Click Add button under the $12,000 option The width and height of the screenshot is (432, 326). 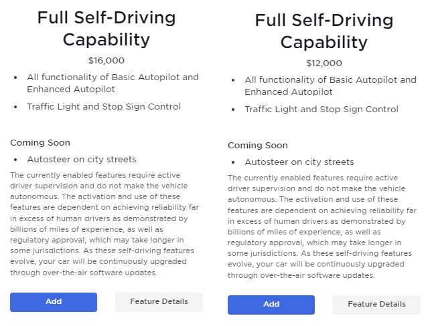coord(271,305)
